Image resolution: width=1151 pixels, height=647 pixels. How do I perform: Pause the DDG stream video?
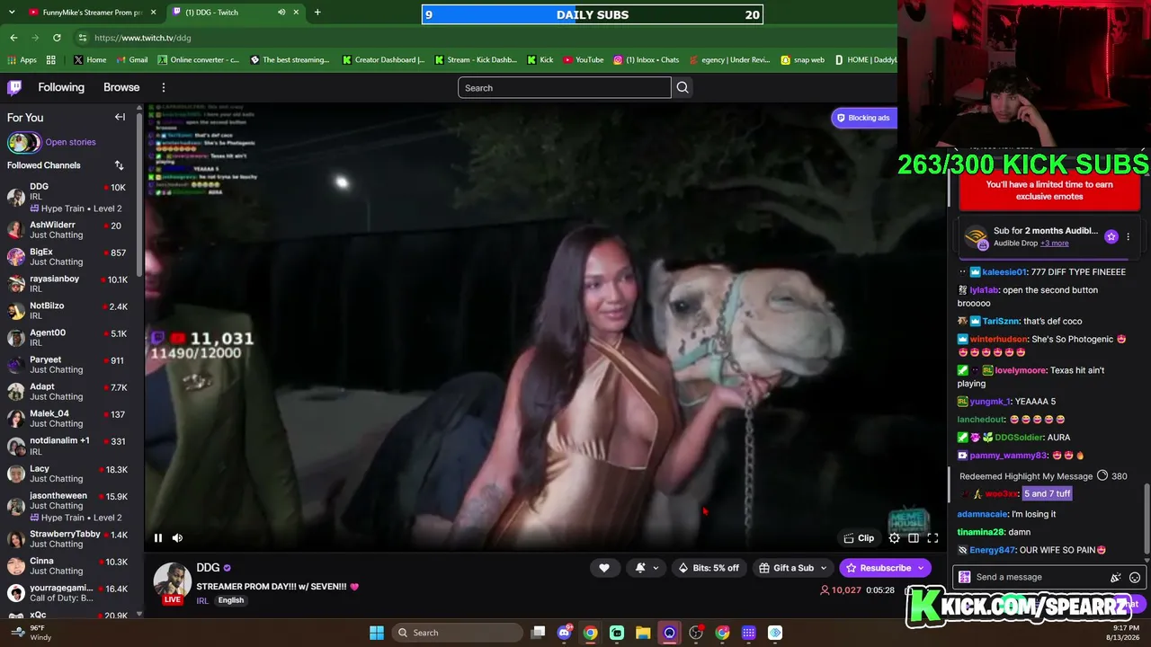click(158, 538)
